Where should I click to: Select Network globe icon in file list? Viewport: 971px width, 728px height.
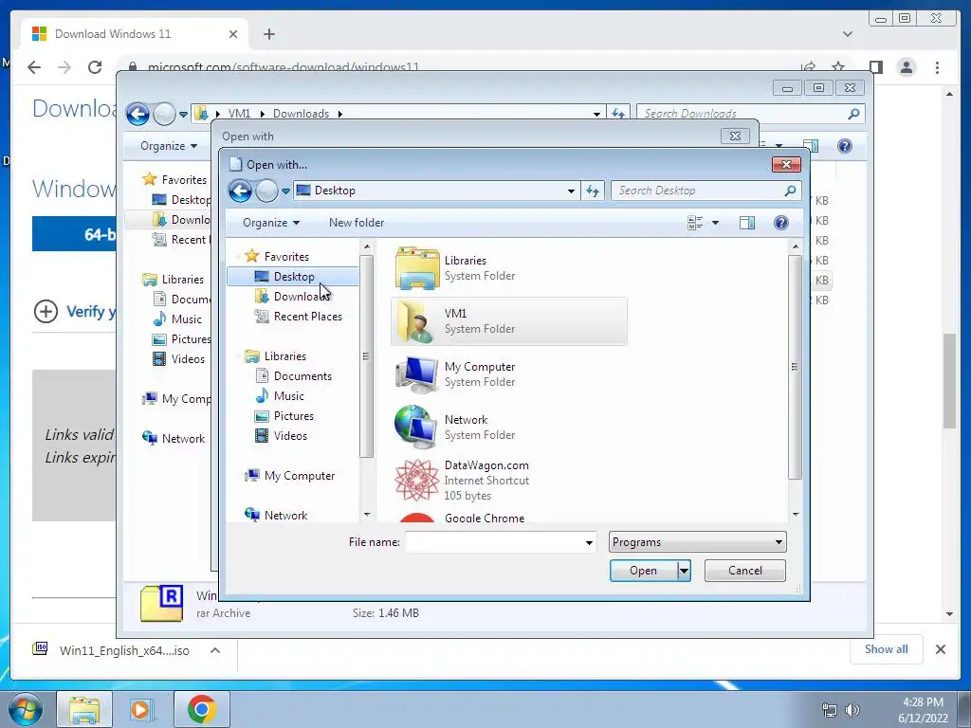click(x=417, y=428)
